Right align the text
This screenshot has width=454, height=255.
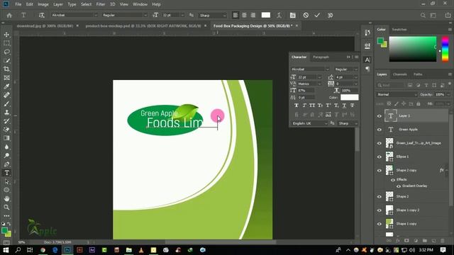[x=253, y=15]
